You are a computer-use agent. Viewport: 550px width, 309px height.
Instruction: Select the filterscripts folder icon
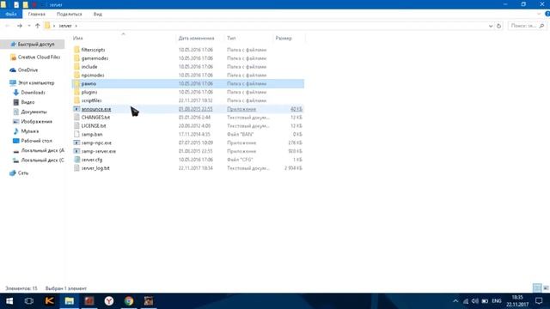[76, 50]
